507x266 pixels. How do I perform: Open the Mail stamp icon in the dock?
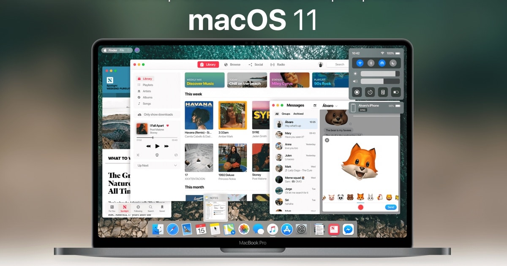187,229
